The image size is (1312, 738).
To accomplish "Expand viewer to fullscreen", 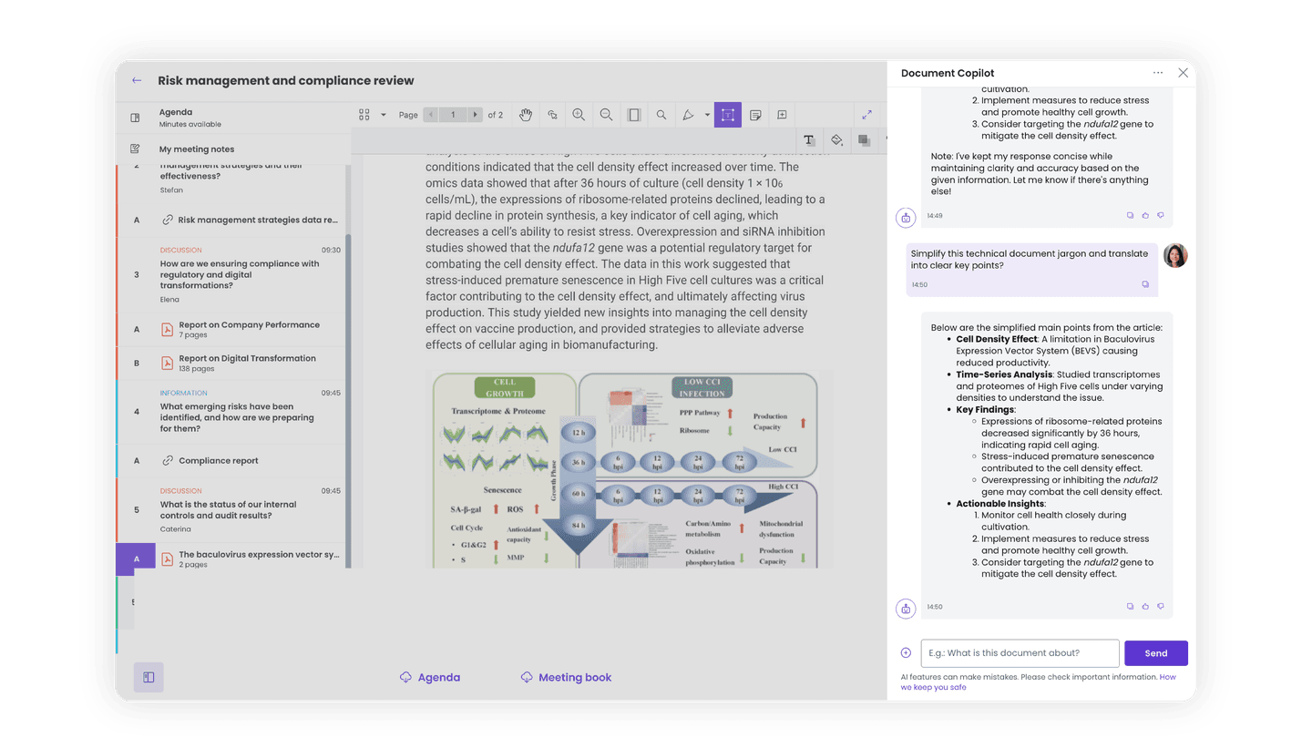I will pos(866,115).
